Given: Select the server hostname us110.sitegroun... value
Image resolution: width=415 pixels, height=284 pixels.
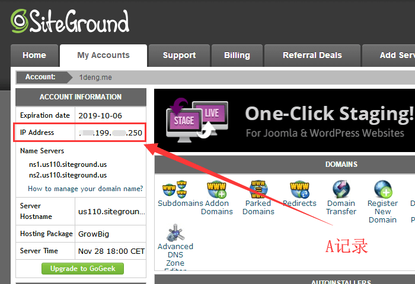Looking at the screenshot, I should point(111,211).
